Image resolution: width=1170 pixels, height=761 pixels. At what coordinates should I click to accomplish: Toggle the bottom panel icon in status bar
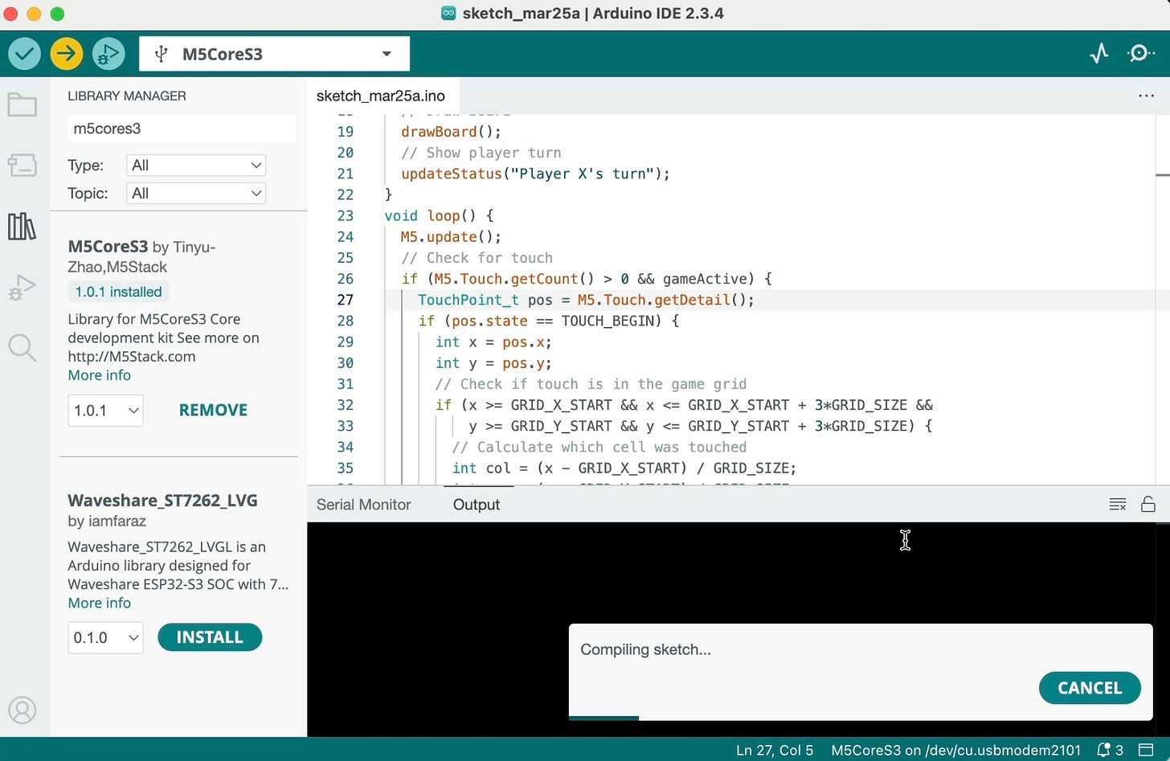pos(1147,750)
